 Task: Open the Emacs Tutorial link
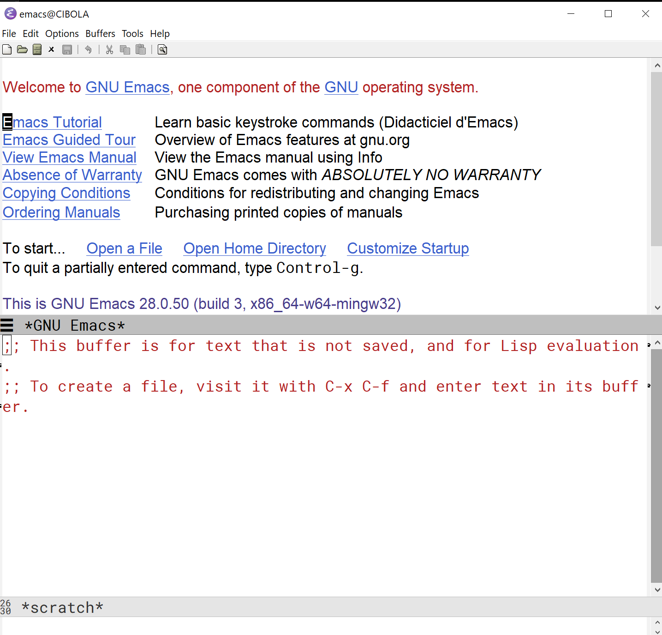52,122
